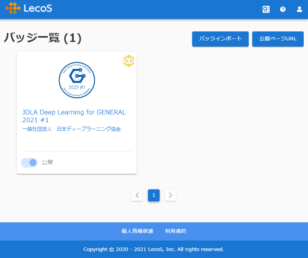This screenshot has height=258, width=308.
Task: Open the 利用規約 footer link
Action: click(176, 231)
